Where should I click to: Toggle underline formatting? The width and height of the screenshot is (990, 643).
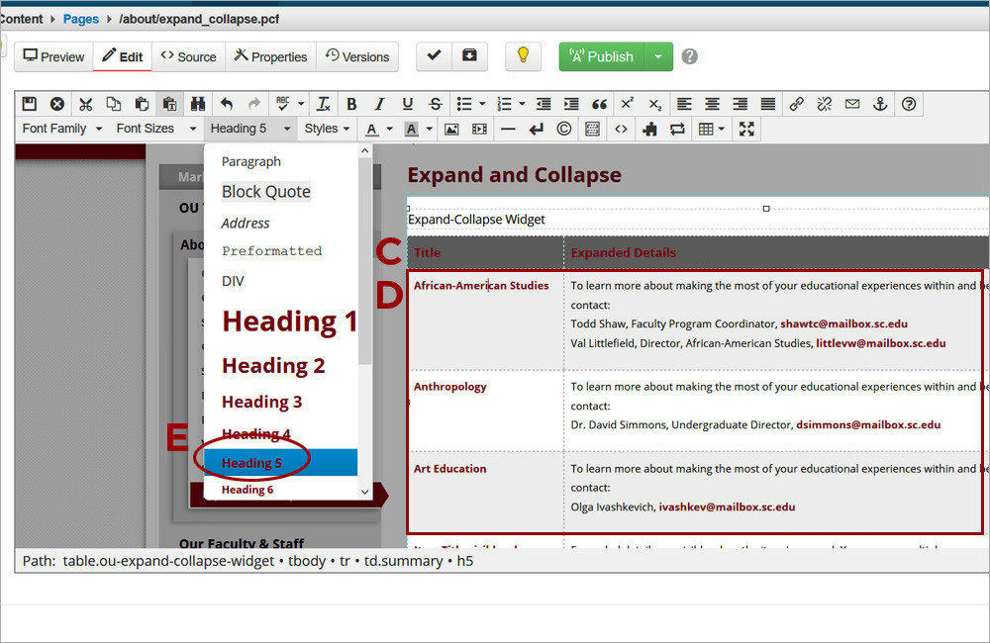click(x=407, y=104)
